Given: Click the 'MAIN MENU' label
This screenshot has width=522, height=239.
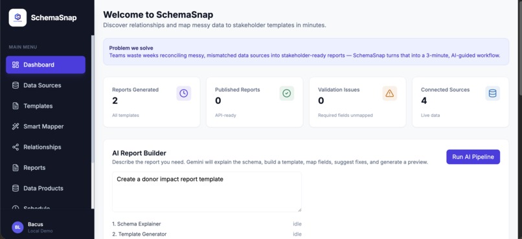Looking at the screenshot, I should (x=23, y=47).
